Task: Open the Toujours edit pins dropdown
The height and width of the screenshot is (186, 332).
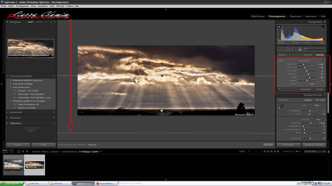Action: [x=93, y=145]
